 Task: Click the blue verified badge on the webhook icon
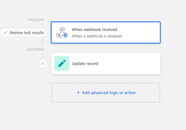pos(65,35)
